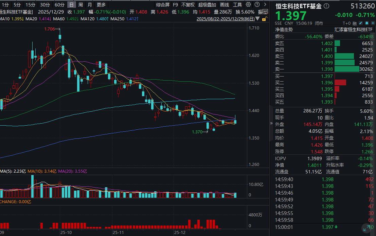Expand toolbar with right chevron arrow

click(266, 5)
